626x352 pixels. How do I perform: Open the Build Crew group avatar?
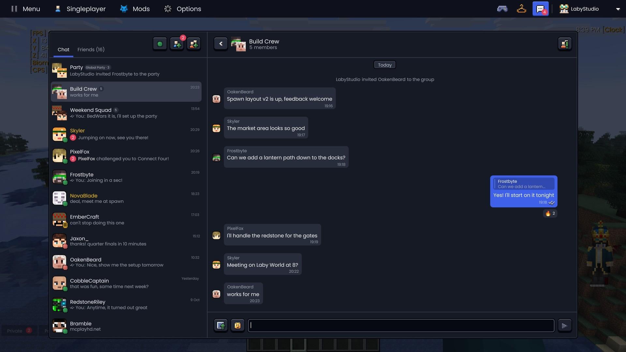238,44
